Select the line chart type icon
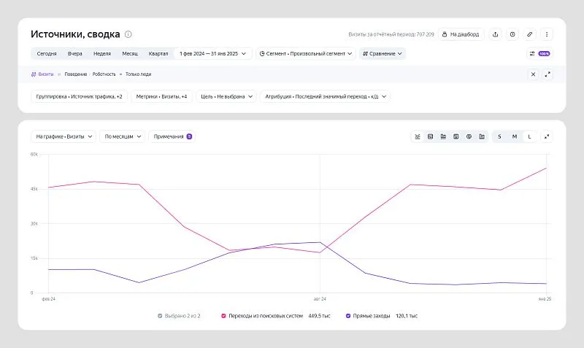 coord(417,136)
